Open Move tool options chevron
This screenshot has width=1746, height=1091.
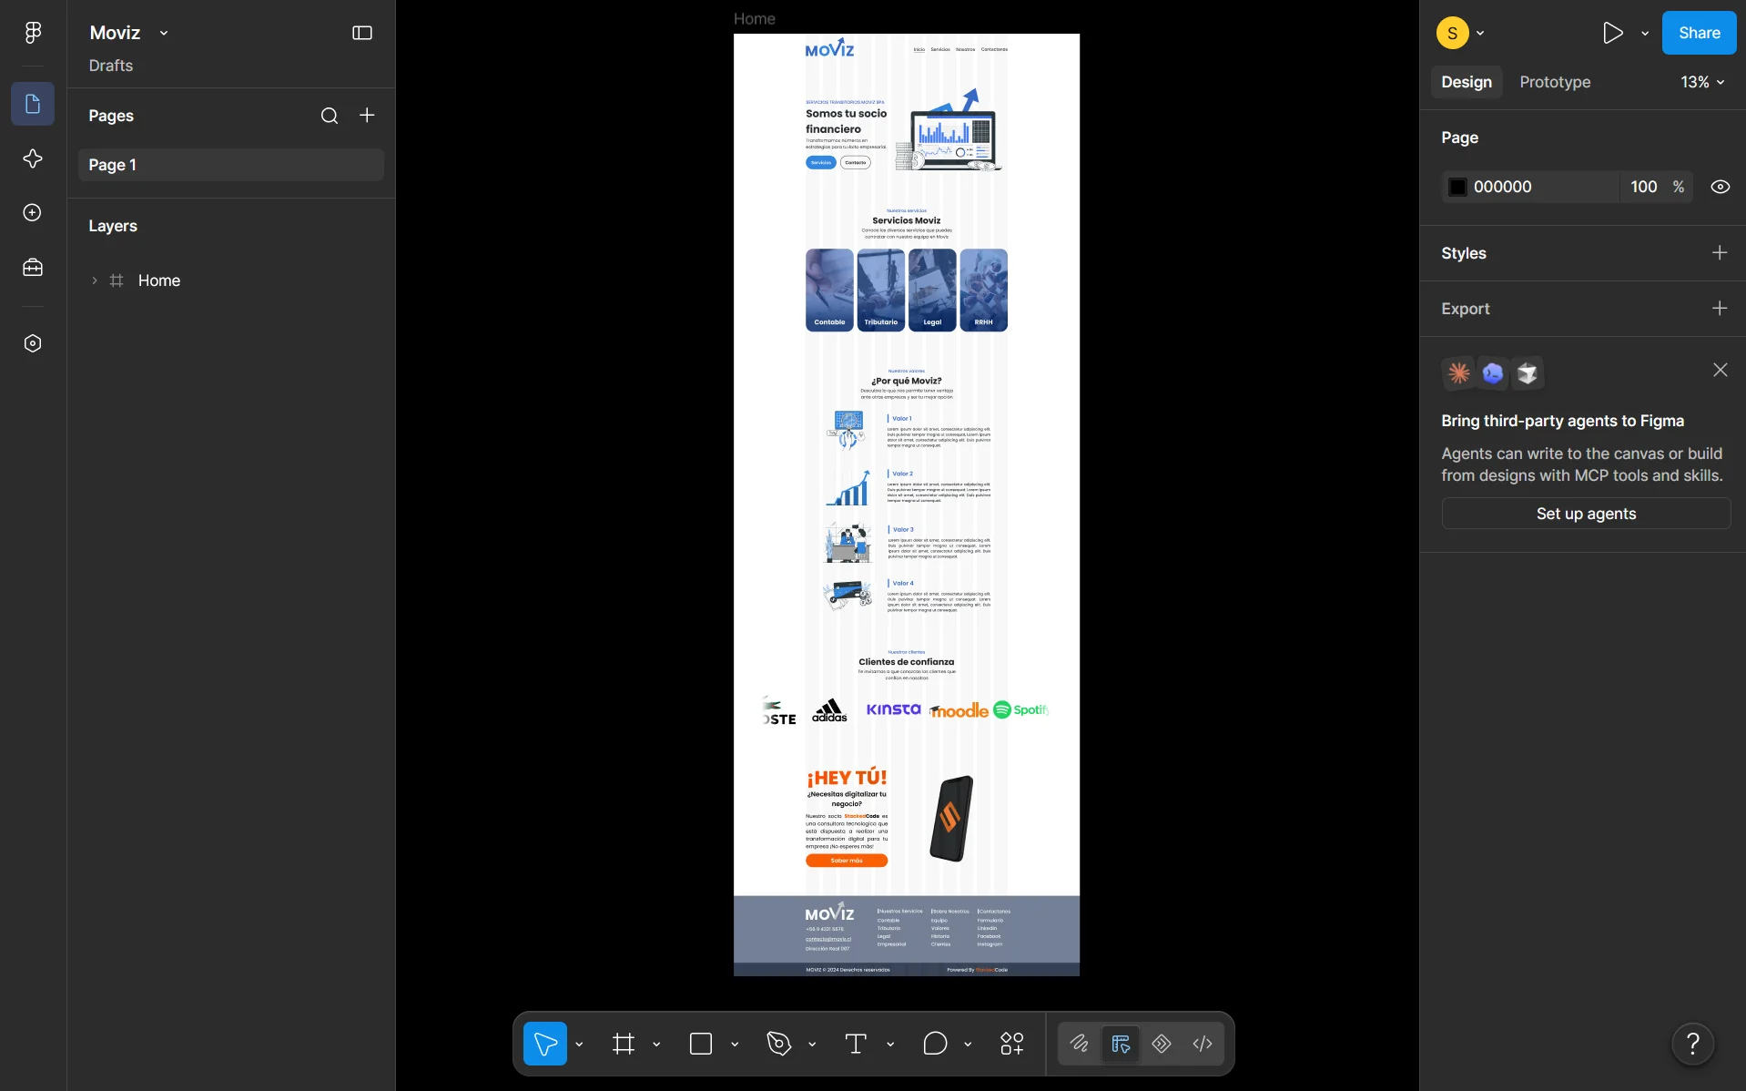[579, 1045]
